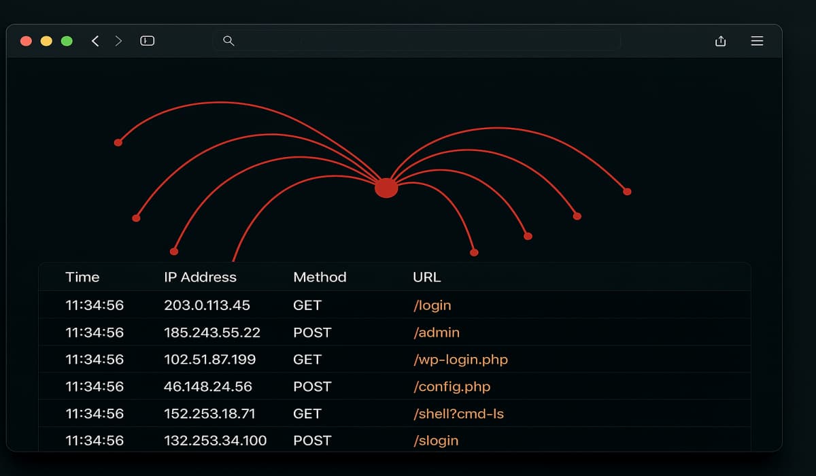
Task: Open the /config.php URL
Action: 452,386
